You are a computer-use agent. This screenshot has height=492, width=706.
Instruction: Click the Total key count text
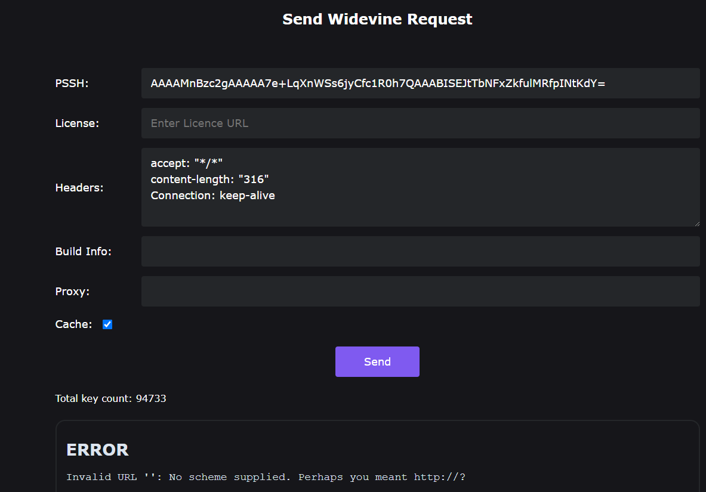[110, 398]
